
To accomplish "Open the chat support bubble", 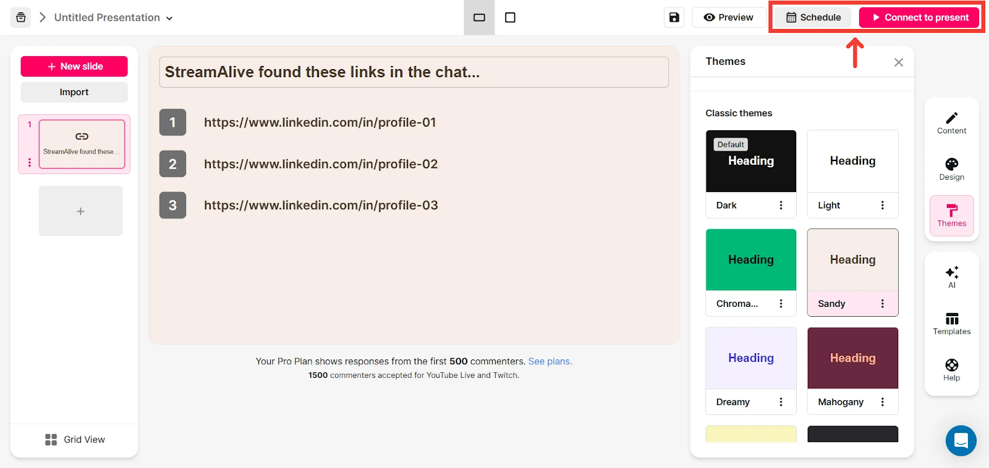I will (961, 440).
